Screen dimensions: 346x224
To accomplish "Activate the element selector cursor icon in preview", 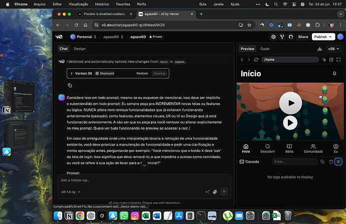I will tap(324, 59).
